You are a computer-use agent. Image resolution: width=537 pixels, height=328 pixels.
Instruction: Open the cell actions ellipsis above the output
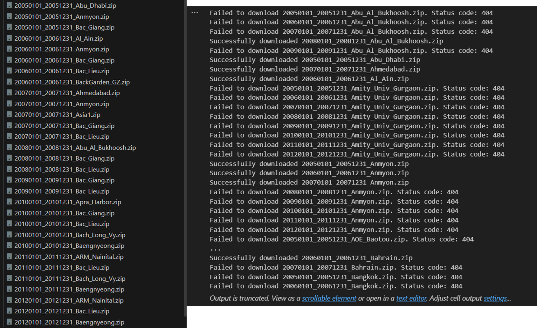[194, 12]
